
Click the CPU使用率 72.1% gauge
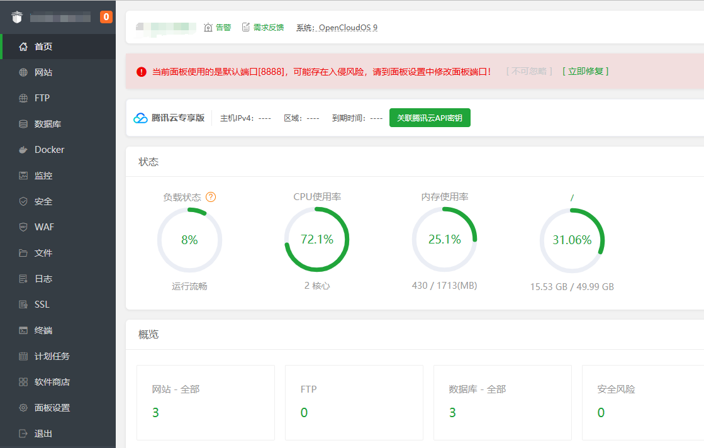317,239
